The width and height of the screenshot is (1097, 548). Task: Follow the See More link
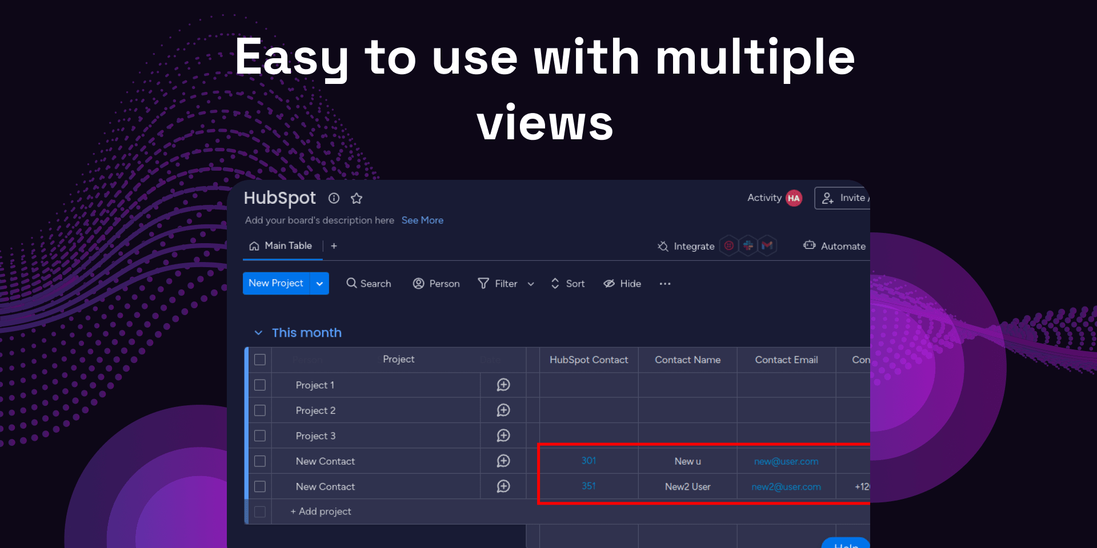422,220
